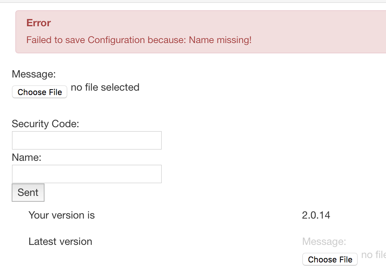Click the 'Your version is' row label
Image resolution: width=386 pixels, height=269 pixels.
coord(62,215)
